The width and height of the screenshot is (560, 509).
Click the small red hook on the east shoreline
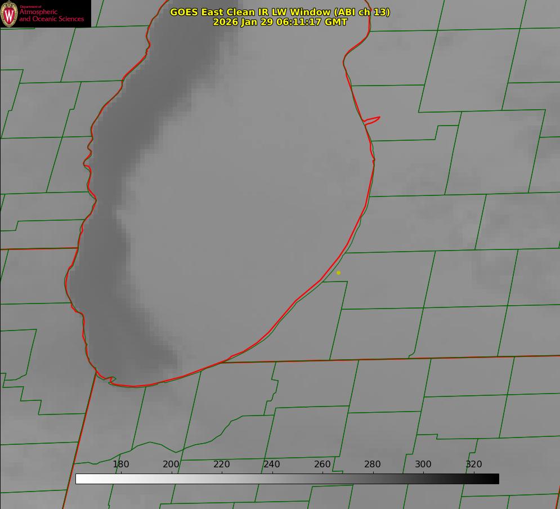[x=373, y=119]
